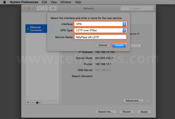Click the DNS Server field

(103, 70)
